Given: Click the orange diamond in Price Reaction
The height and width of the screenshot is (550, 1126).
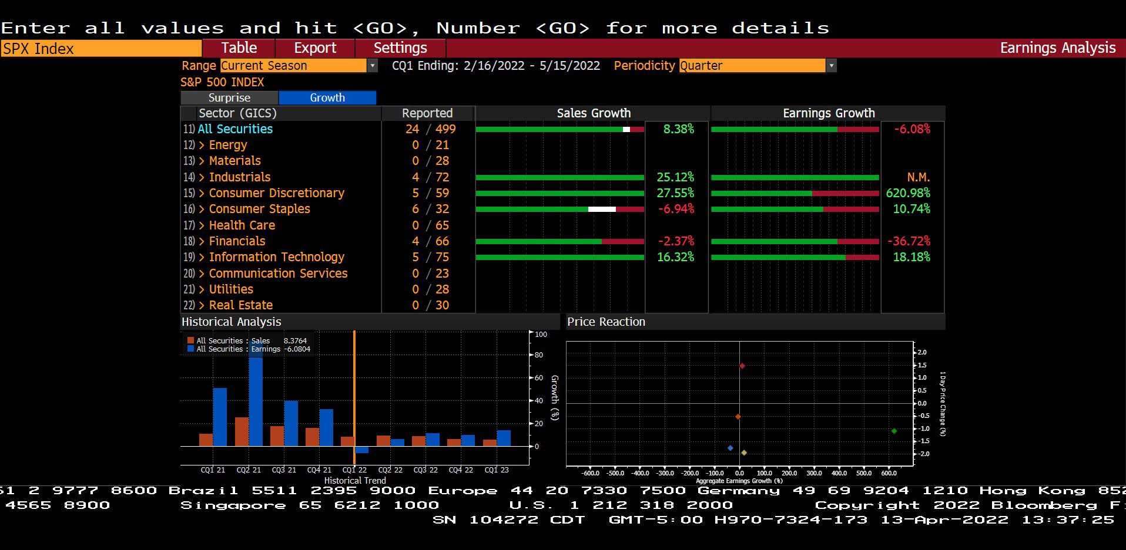Looking at the screenshot, I should pos(738,417).
